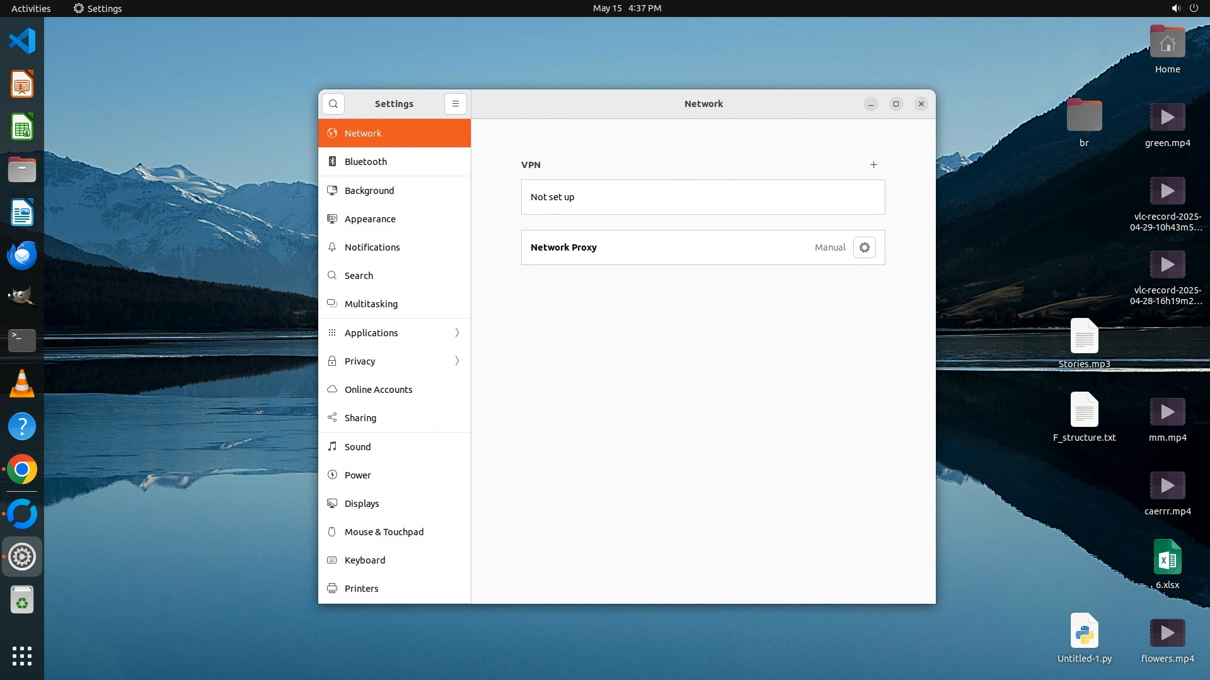Screen dimensions: 1210x680
Task: Click the Not set up VPN row
Action: [703, 197]
